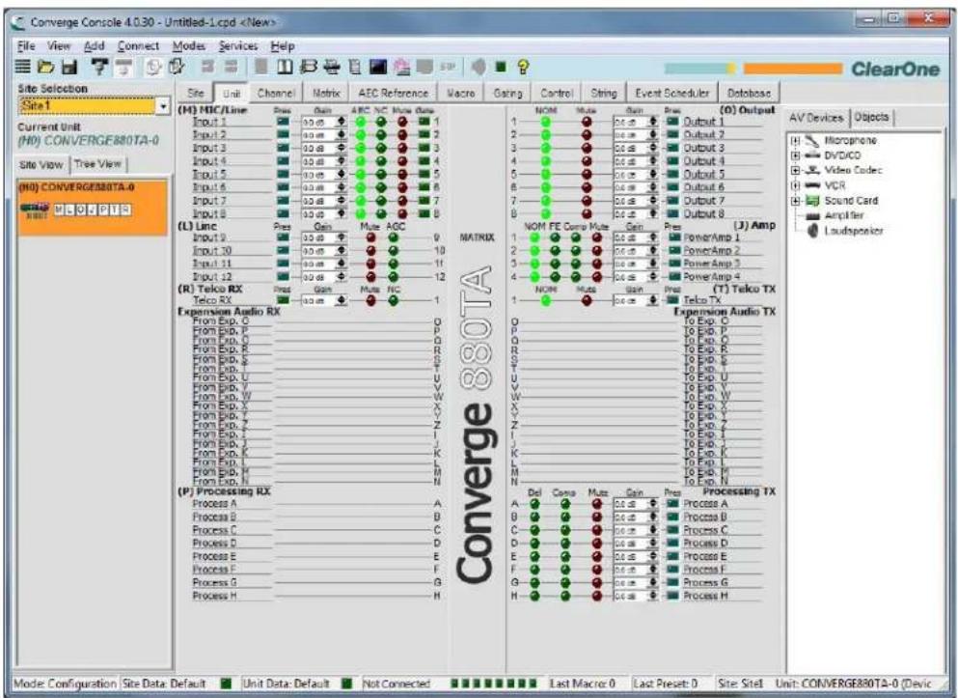Mute Input 5
This screenshot has height=698, width=958.
click(x=402, y=174)
